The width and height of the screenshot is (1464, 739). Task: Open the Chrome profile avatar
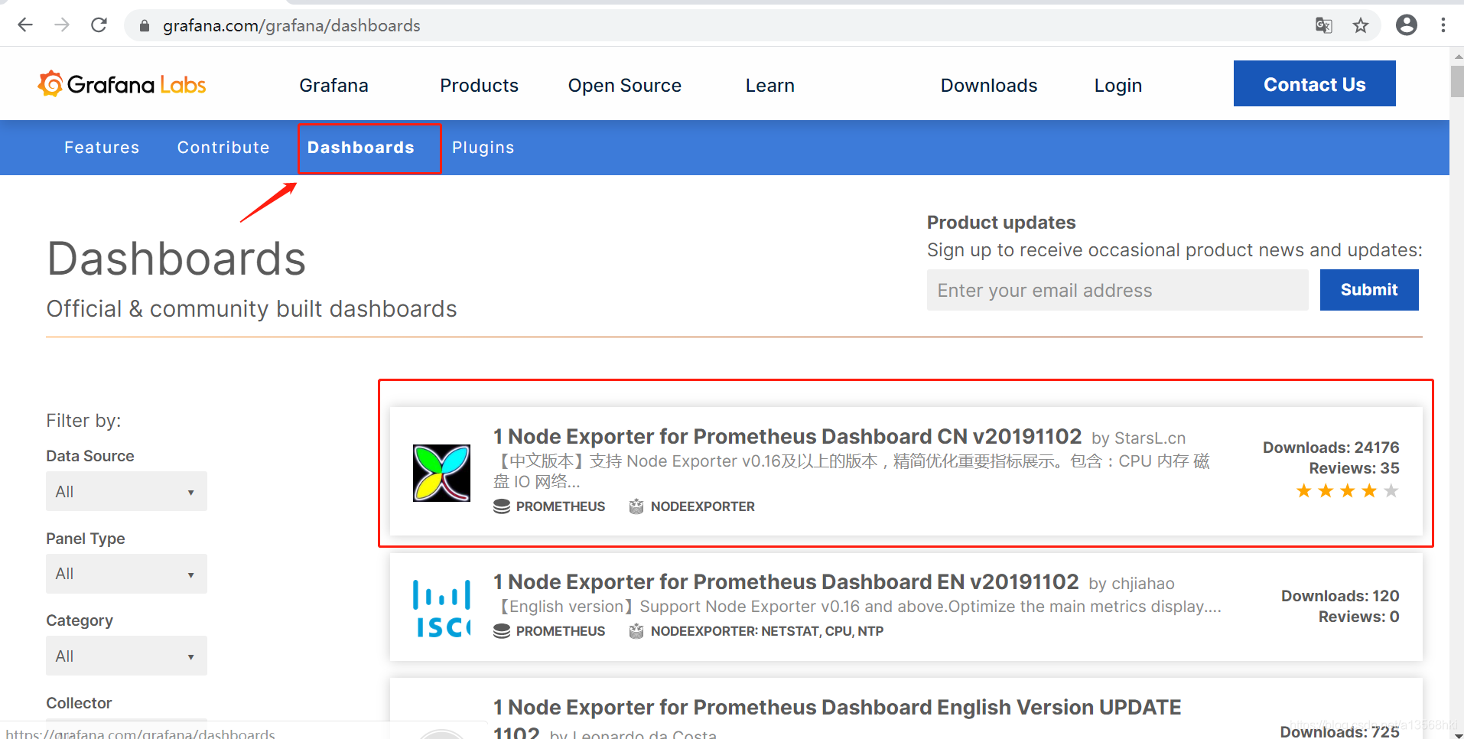point(1407,24)
